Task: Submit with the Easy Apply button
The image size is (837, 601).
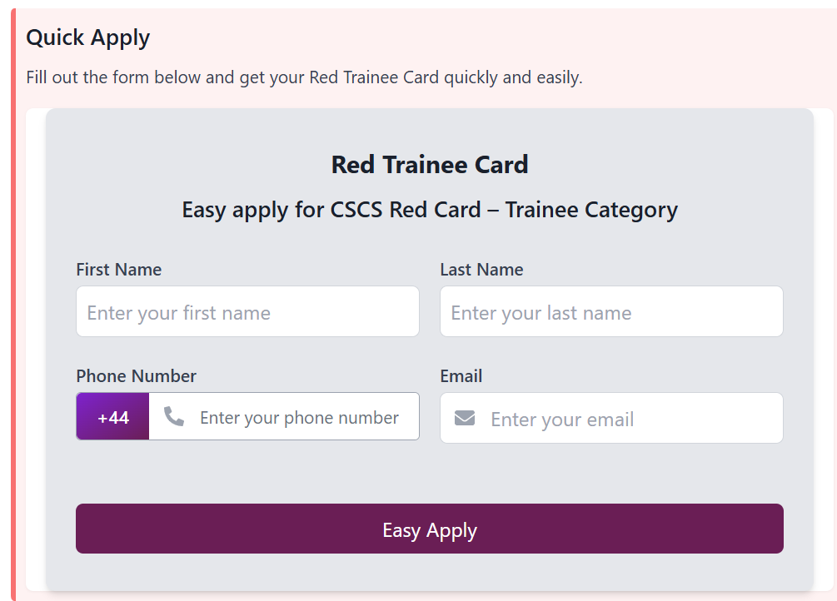Action: pos(429,529)
